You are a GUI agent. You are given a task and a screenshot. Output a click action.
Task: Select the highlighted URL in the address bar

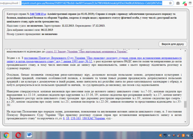pyautogui.click(x=92, y=3)
